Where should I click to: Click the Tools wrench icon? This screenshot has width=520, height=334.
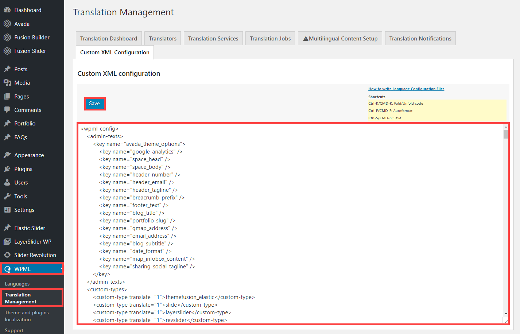click(7, 196)
